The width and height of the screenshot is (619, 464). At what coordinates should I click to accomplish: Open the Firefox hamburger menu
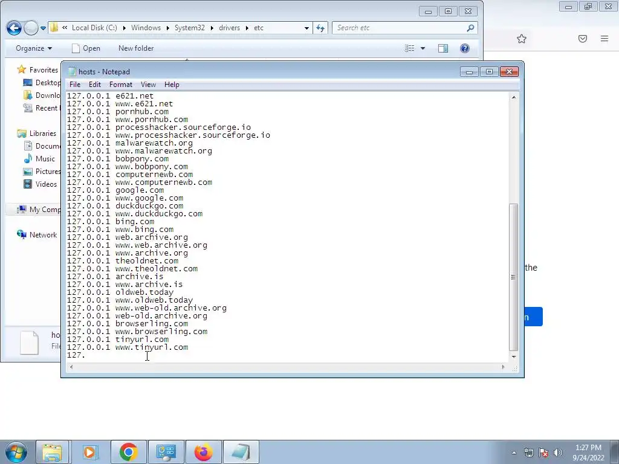click(604, 39)
